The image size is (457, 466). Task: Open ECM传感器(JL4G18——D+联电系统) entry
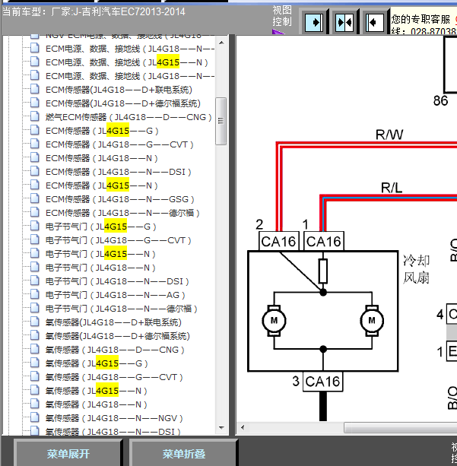coord(119,90)
